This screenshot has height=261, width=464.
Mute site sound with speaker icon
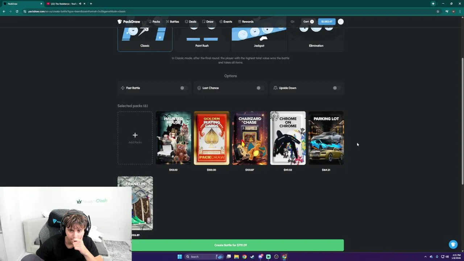[293, 21]
